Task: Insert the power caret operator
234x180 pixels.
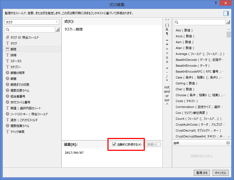Action: (167, 104)
